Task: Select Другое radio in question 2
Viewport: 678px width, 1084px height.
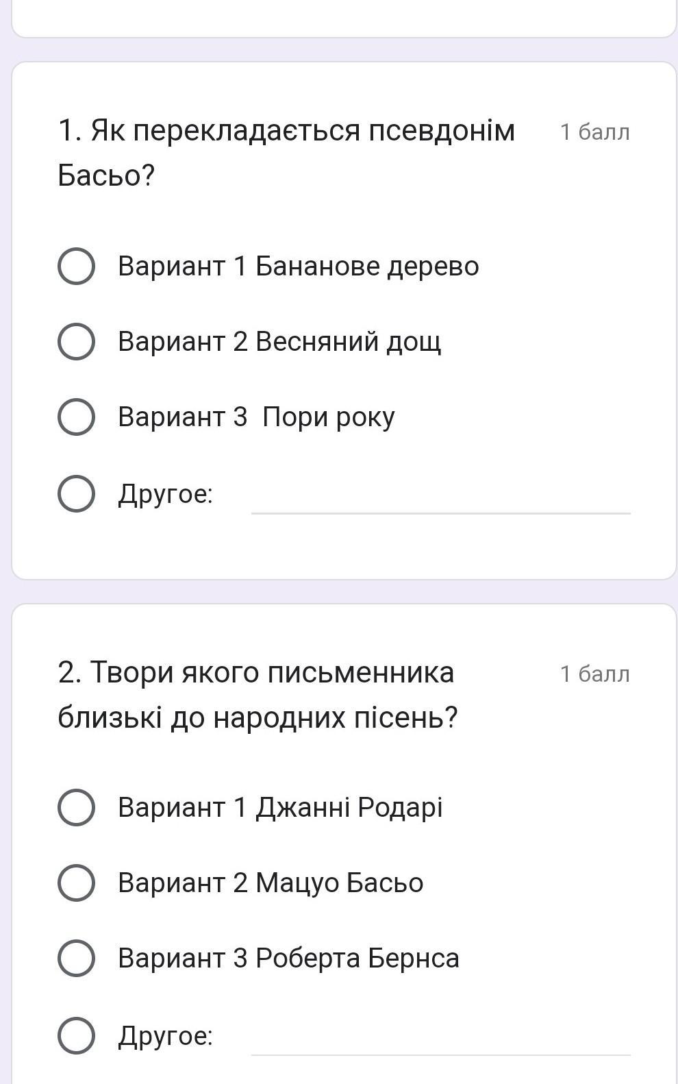Action: pyautogui.click(x=76, y=1035)
